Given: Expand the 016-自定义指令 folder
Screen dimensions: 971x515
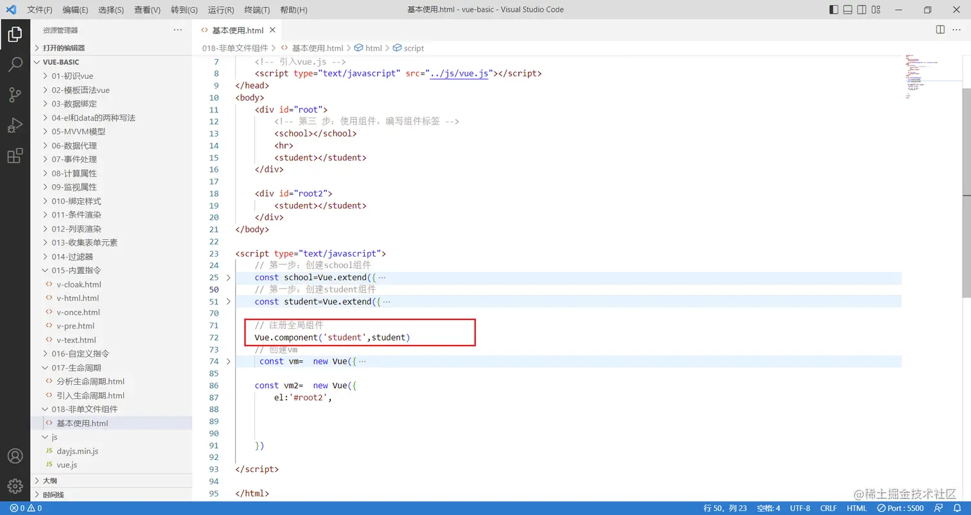Looking at the screenshot, I should coord(112,353).
